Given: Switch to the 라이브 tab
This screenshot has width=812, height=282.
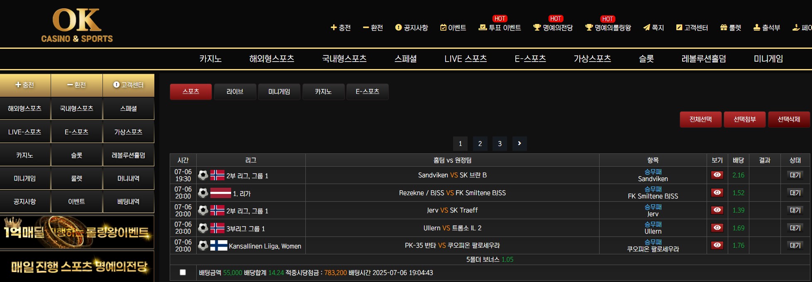Looking at the screenshot, I should [235, 92].
